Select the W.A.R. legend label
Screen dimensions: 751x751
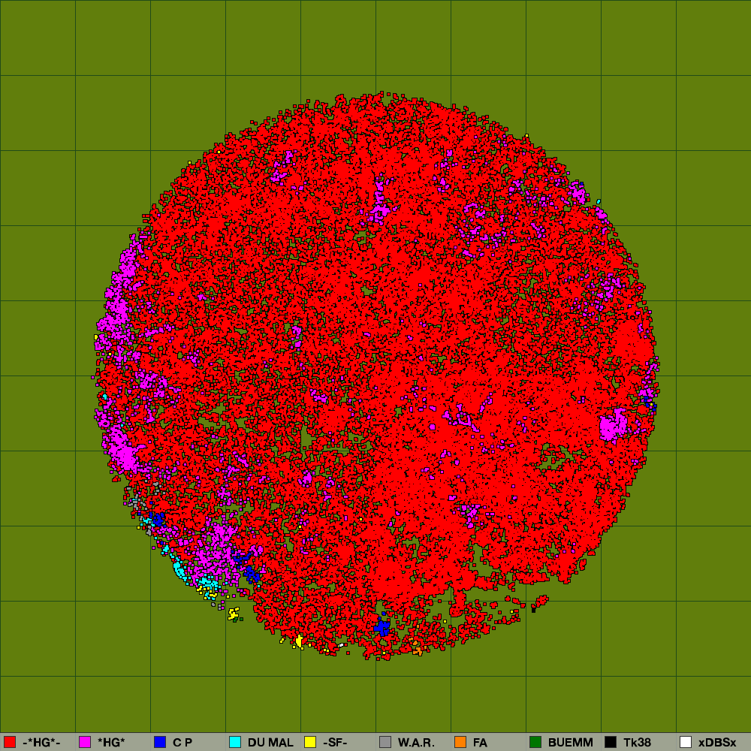coord(416,743)
